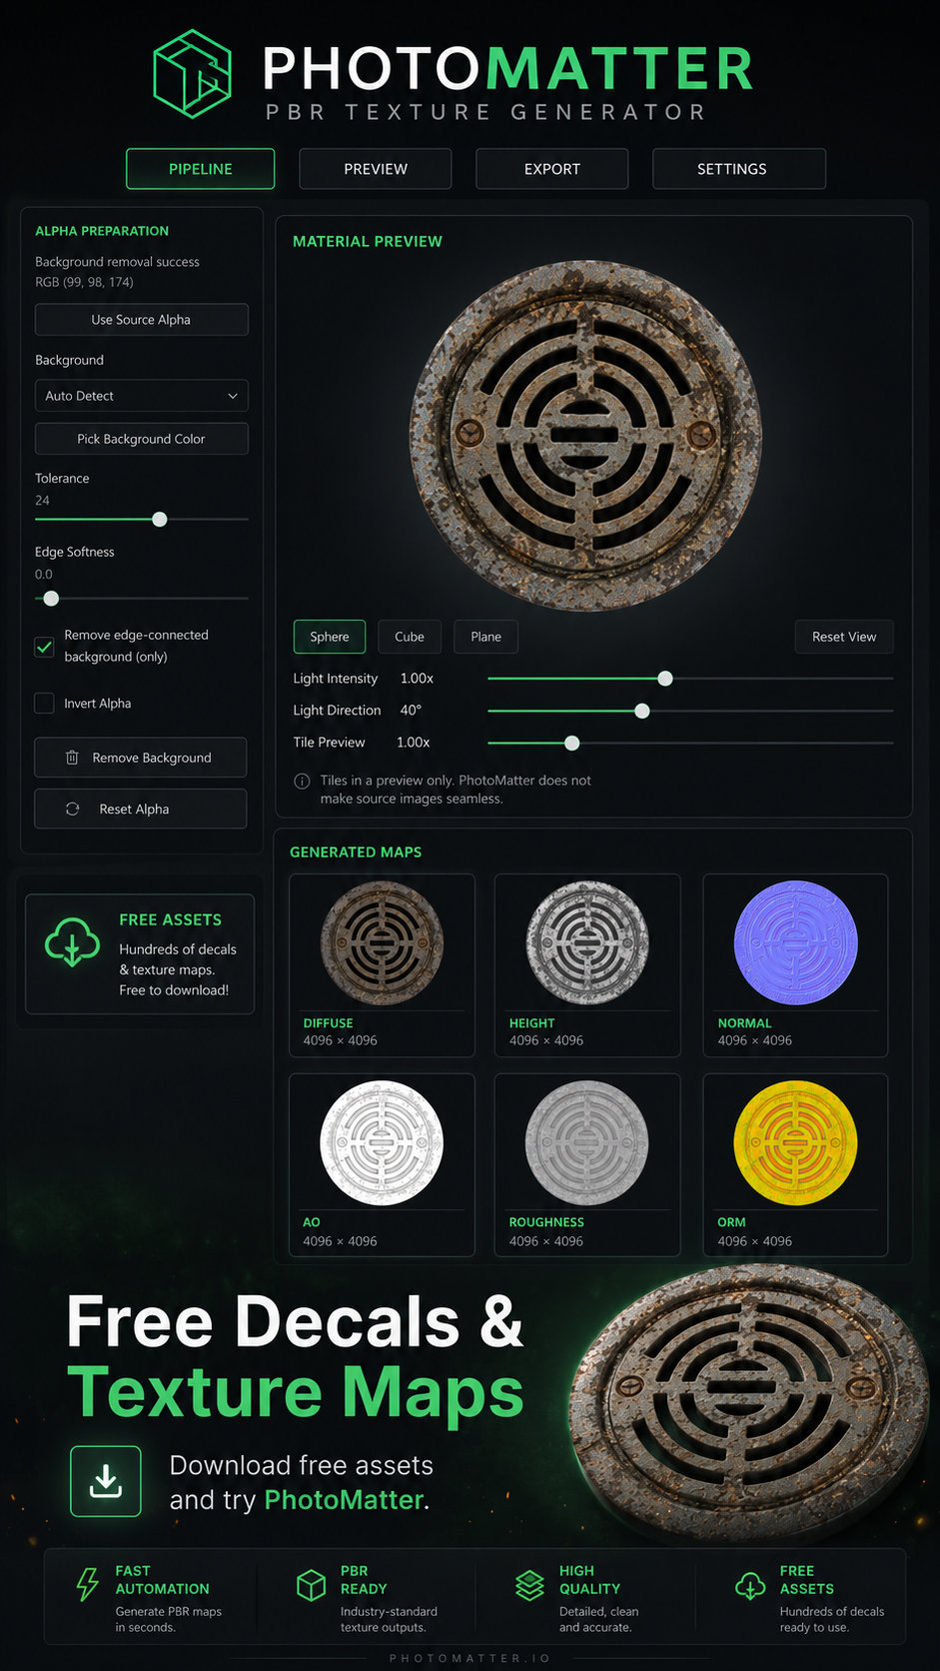Click the trash icon on Remove Background
Image resolution: width=940 pixels, height=1671 pixels.
coord(72,758)
